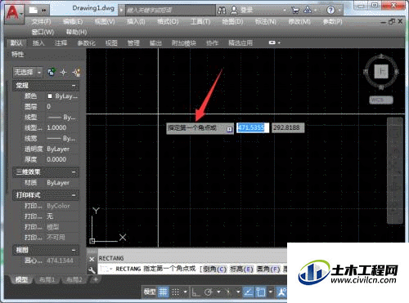This screenshot has width=409, height=303.
Task: Switch to the 布局1 layout tab
Action: point(47,279)
